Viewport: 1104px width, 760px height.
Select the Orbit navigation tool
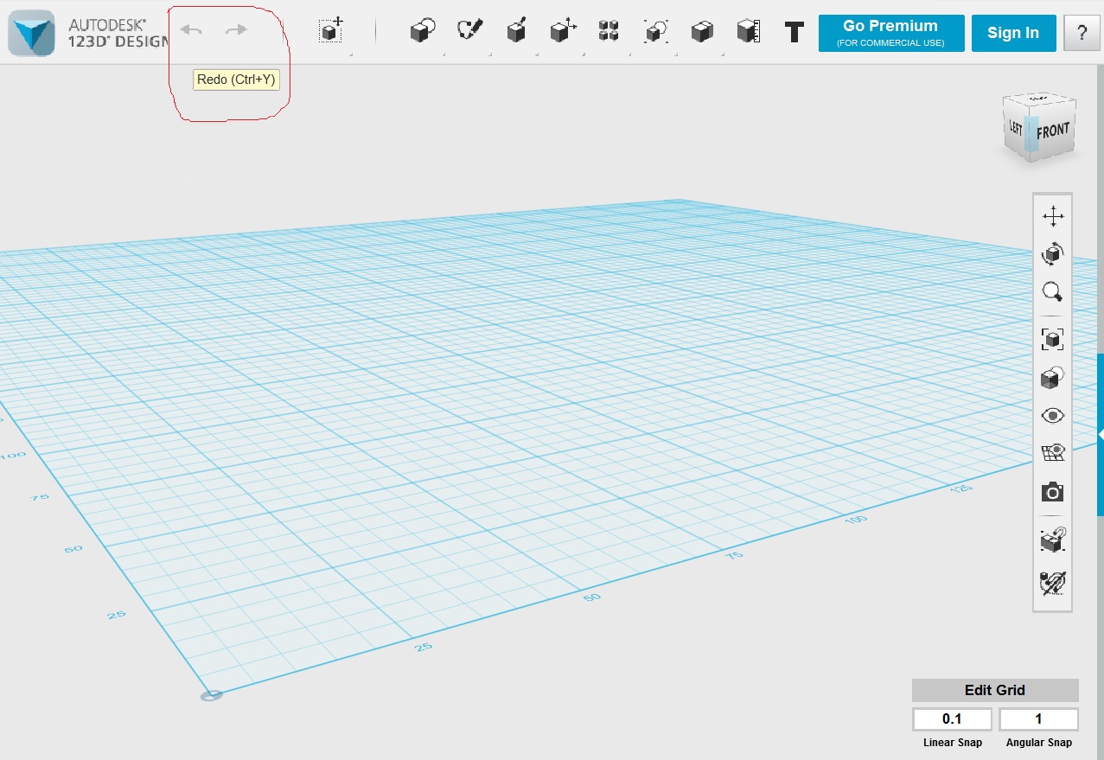click(1052, 254)
